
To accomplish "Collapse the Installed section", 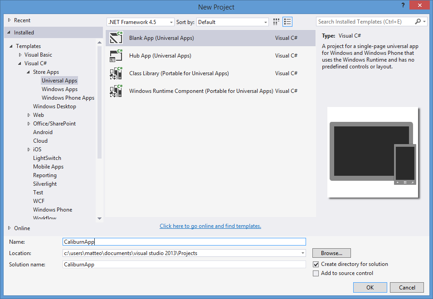I will [9, 32].
